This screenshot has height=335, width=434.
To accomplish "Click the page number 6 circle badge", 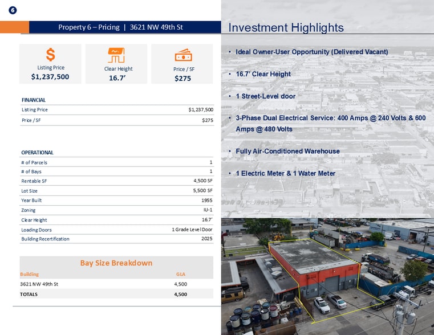I will [13, 10].
